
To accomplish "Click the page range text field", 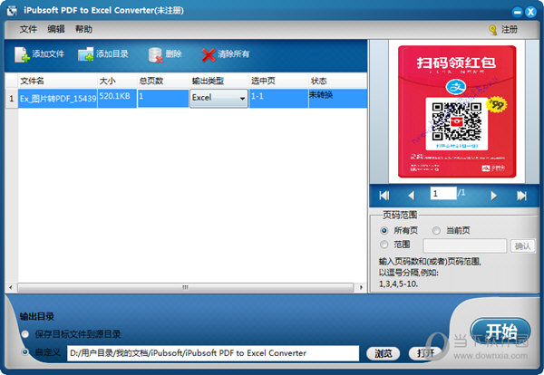I will (x=465, y=246).
